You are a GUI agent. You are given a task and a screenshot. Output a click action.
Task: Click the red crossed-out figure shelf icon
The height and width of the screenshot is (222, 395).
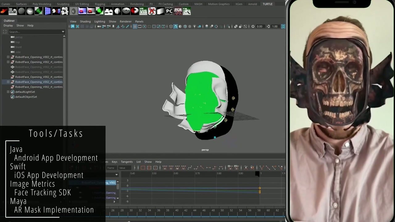pyautogui.click(x=152, y=11)
